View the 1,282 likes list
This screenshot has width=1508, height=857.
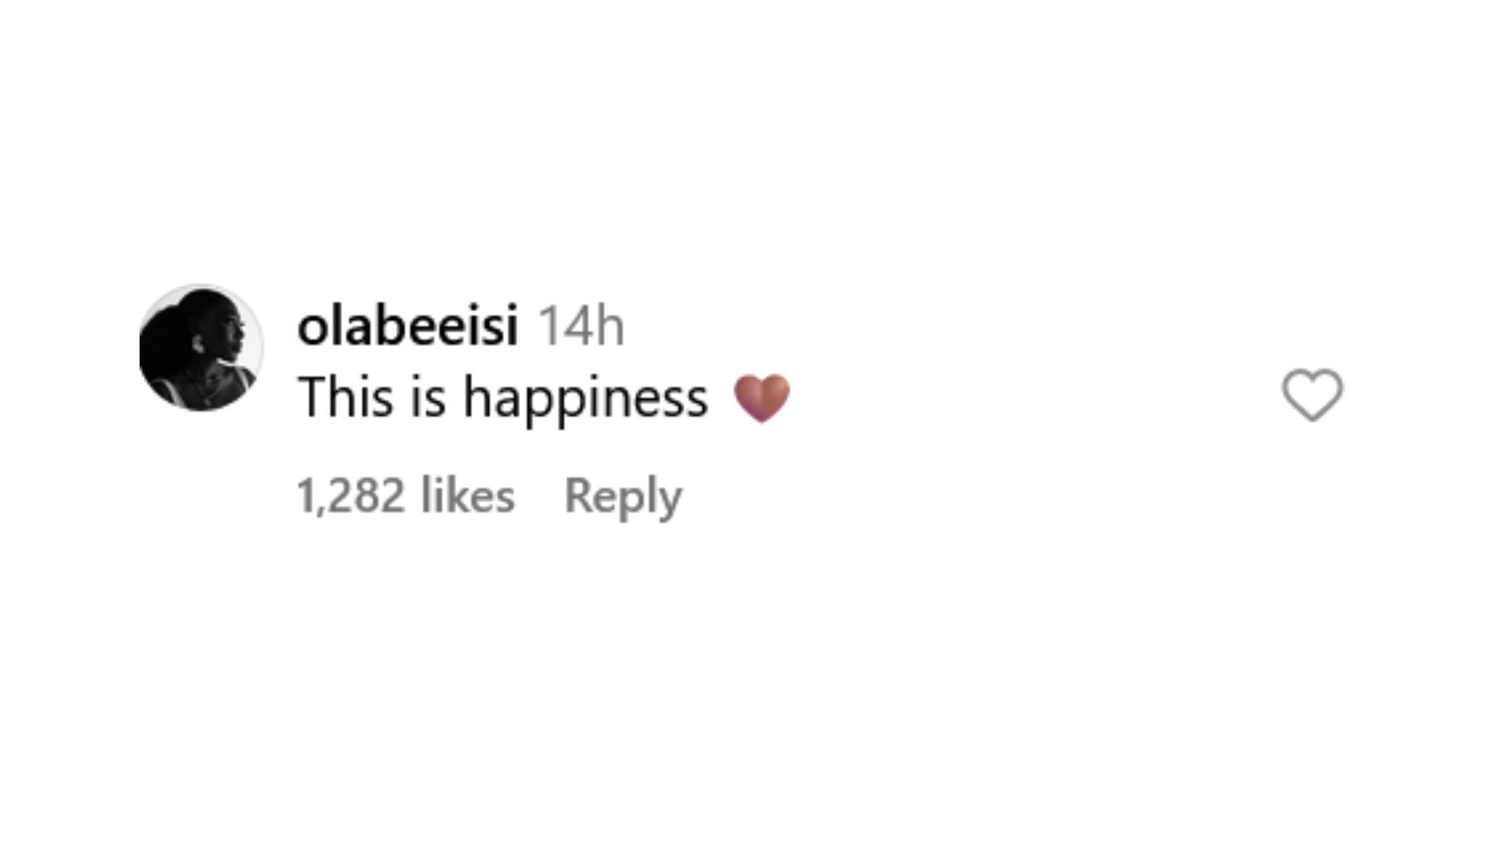pos(405,496)
